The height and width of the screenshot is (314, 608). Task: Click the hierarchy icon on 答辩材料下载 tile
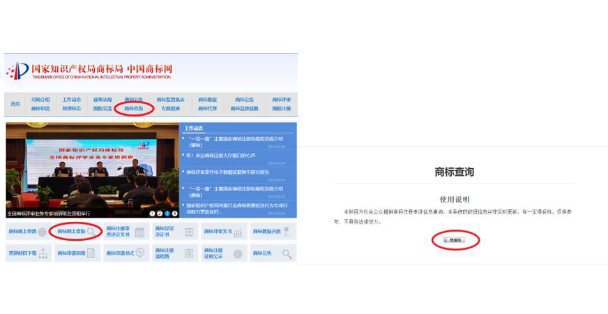pyautogui.click(x=43, y=254)
